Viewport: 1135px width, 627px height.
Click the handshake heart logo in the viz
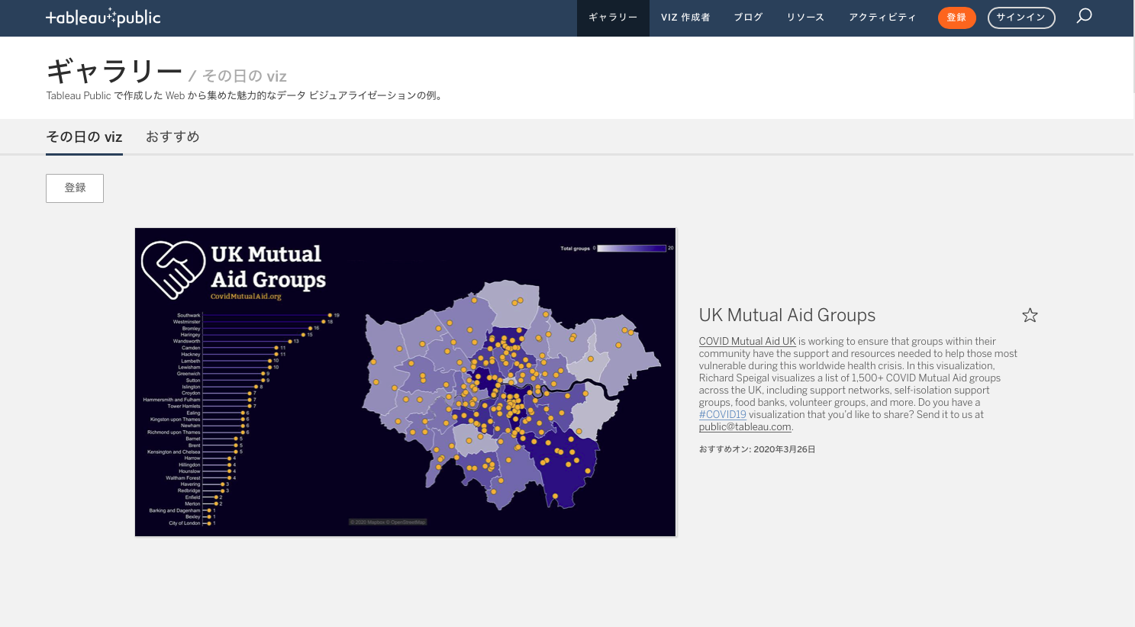coord(173,270)
